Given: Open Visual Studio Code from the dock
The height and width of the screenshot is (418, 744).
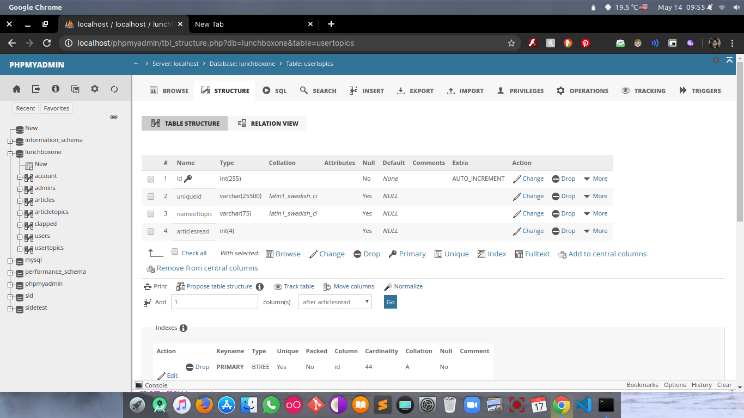Looking at the screenshot, I should [584, 405].
